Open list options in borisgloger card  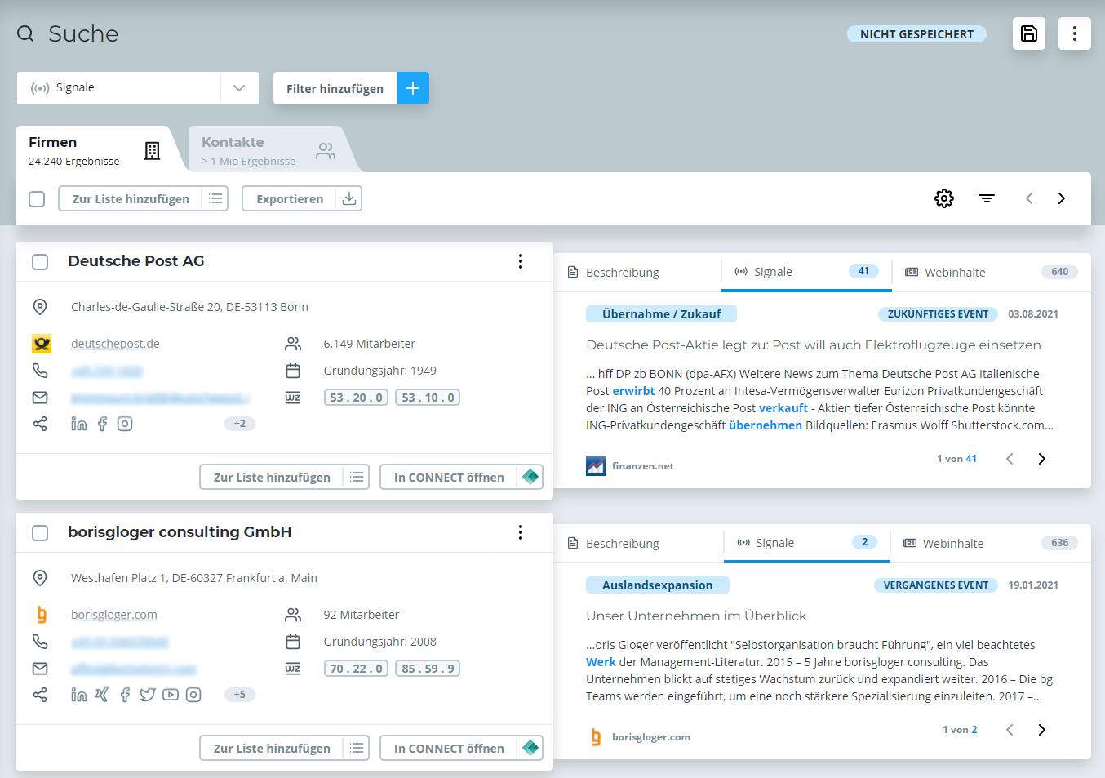357,748
